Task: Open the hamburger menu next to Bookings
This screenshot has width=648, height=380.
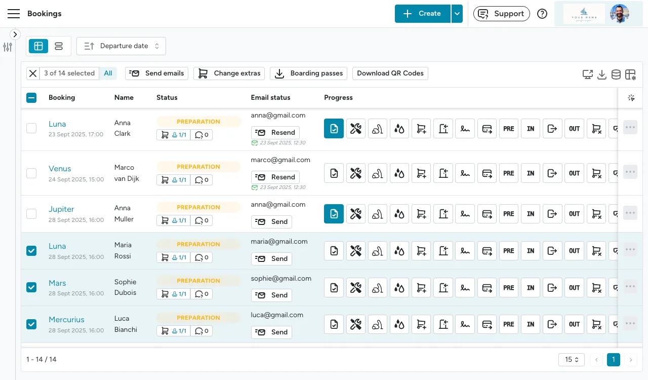Action: 14,14
